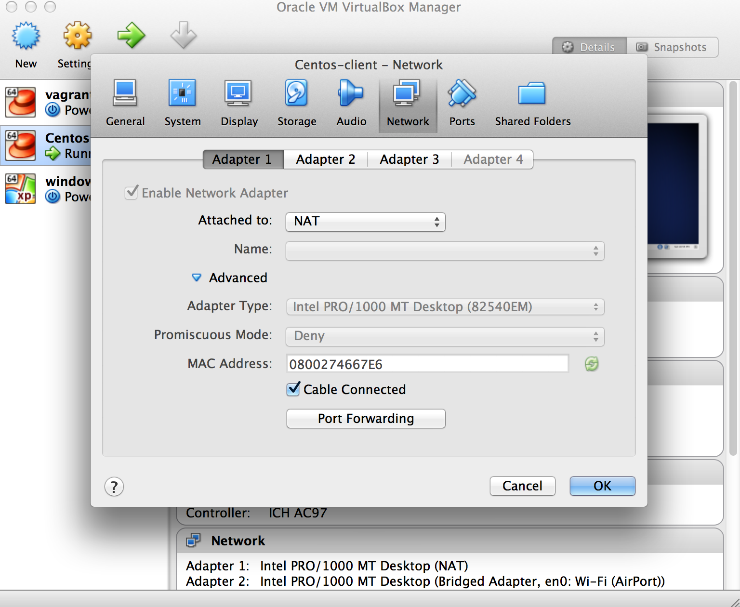This screenshot has width=740, height=607.
Task: Click the 'Adapter Type:' label
Action: (x=230, y=306)
